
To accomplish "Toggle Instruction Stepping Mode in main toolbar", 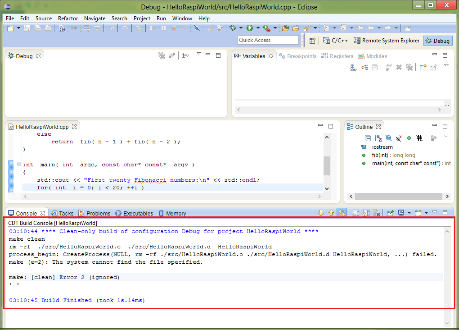I will [74, 28].
